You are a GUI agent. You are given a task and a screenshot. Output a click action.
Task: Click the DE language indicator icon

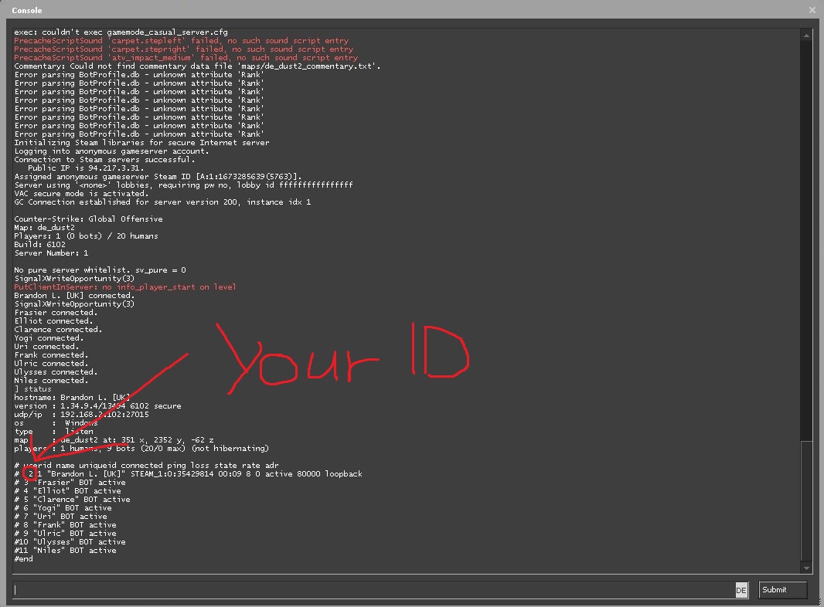click(x=741, y=590)
